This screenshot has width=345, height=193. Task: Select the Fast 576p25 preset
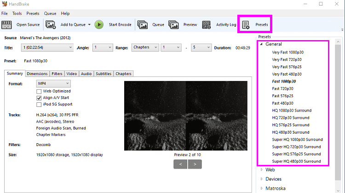click(282, 96)
